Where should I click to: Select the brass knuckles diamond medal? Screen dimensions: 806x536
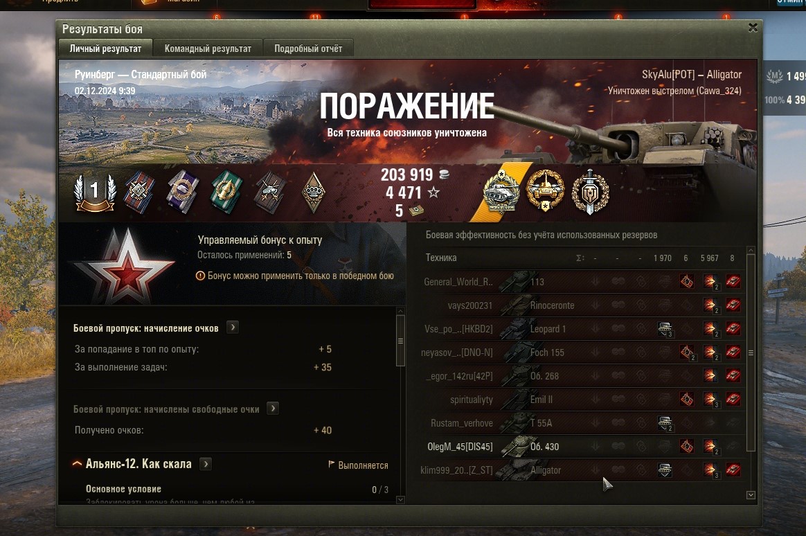point(313,193)
